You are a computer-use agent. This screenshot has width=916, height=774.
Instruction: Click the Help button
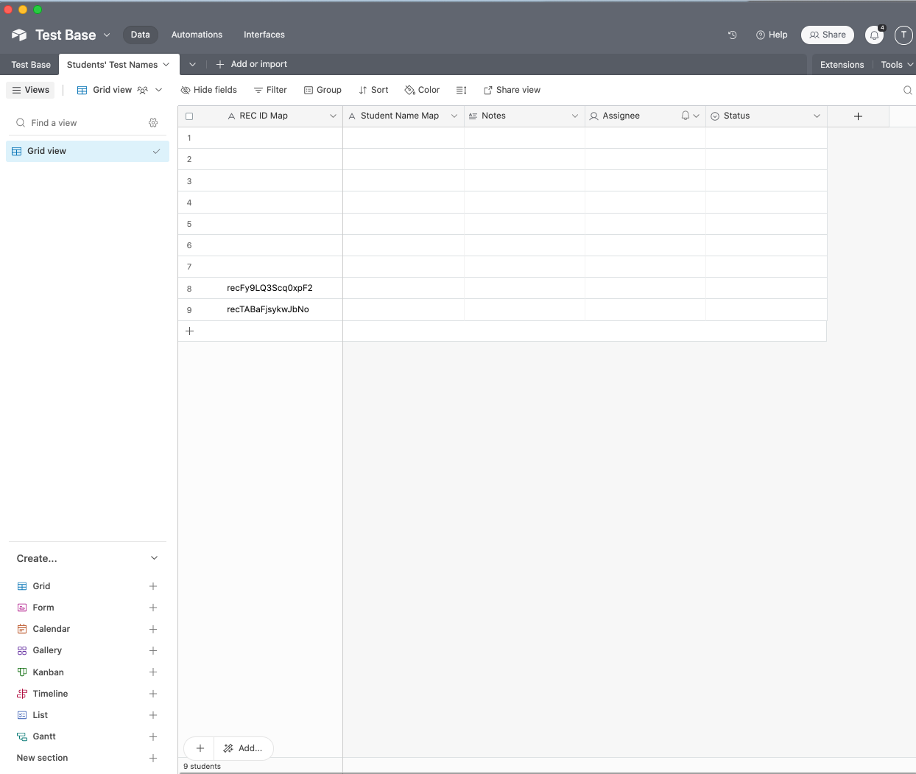tap(772, 35)
